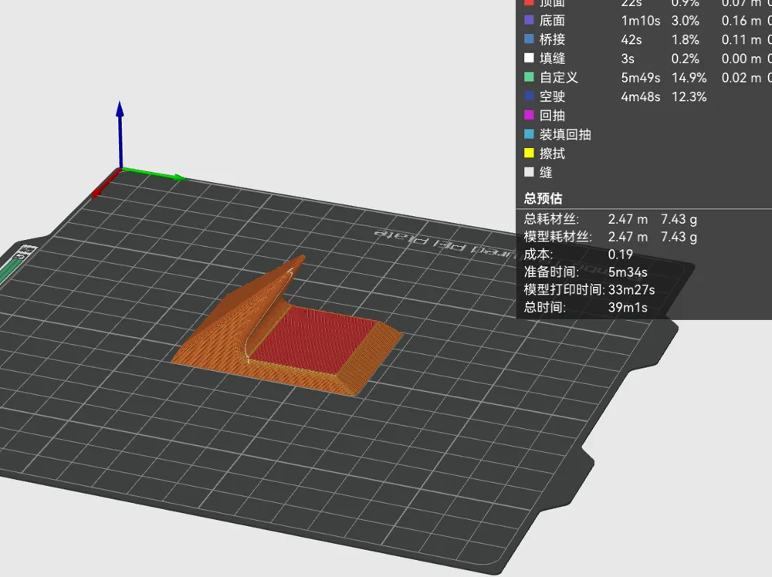Viewport: 772px width, 577px height.
Task: Click the 模型打印时间 value 33m27s
Action: pos(631,290)
